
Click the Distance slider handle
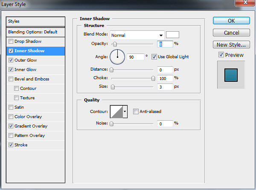(x=111, y=70)
